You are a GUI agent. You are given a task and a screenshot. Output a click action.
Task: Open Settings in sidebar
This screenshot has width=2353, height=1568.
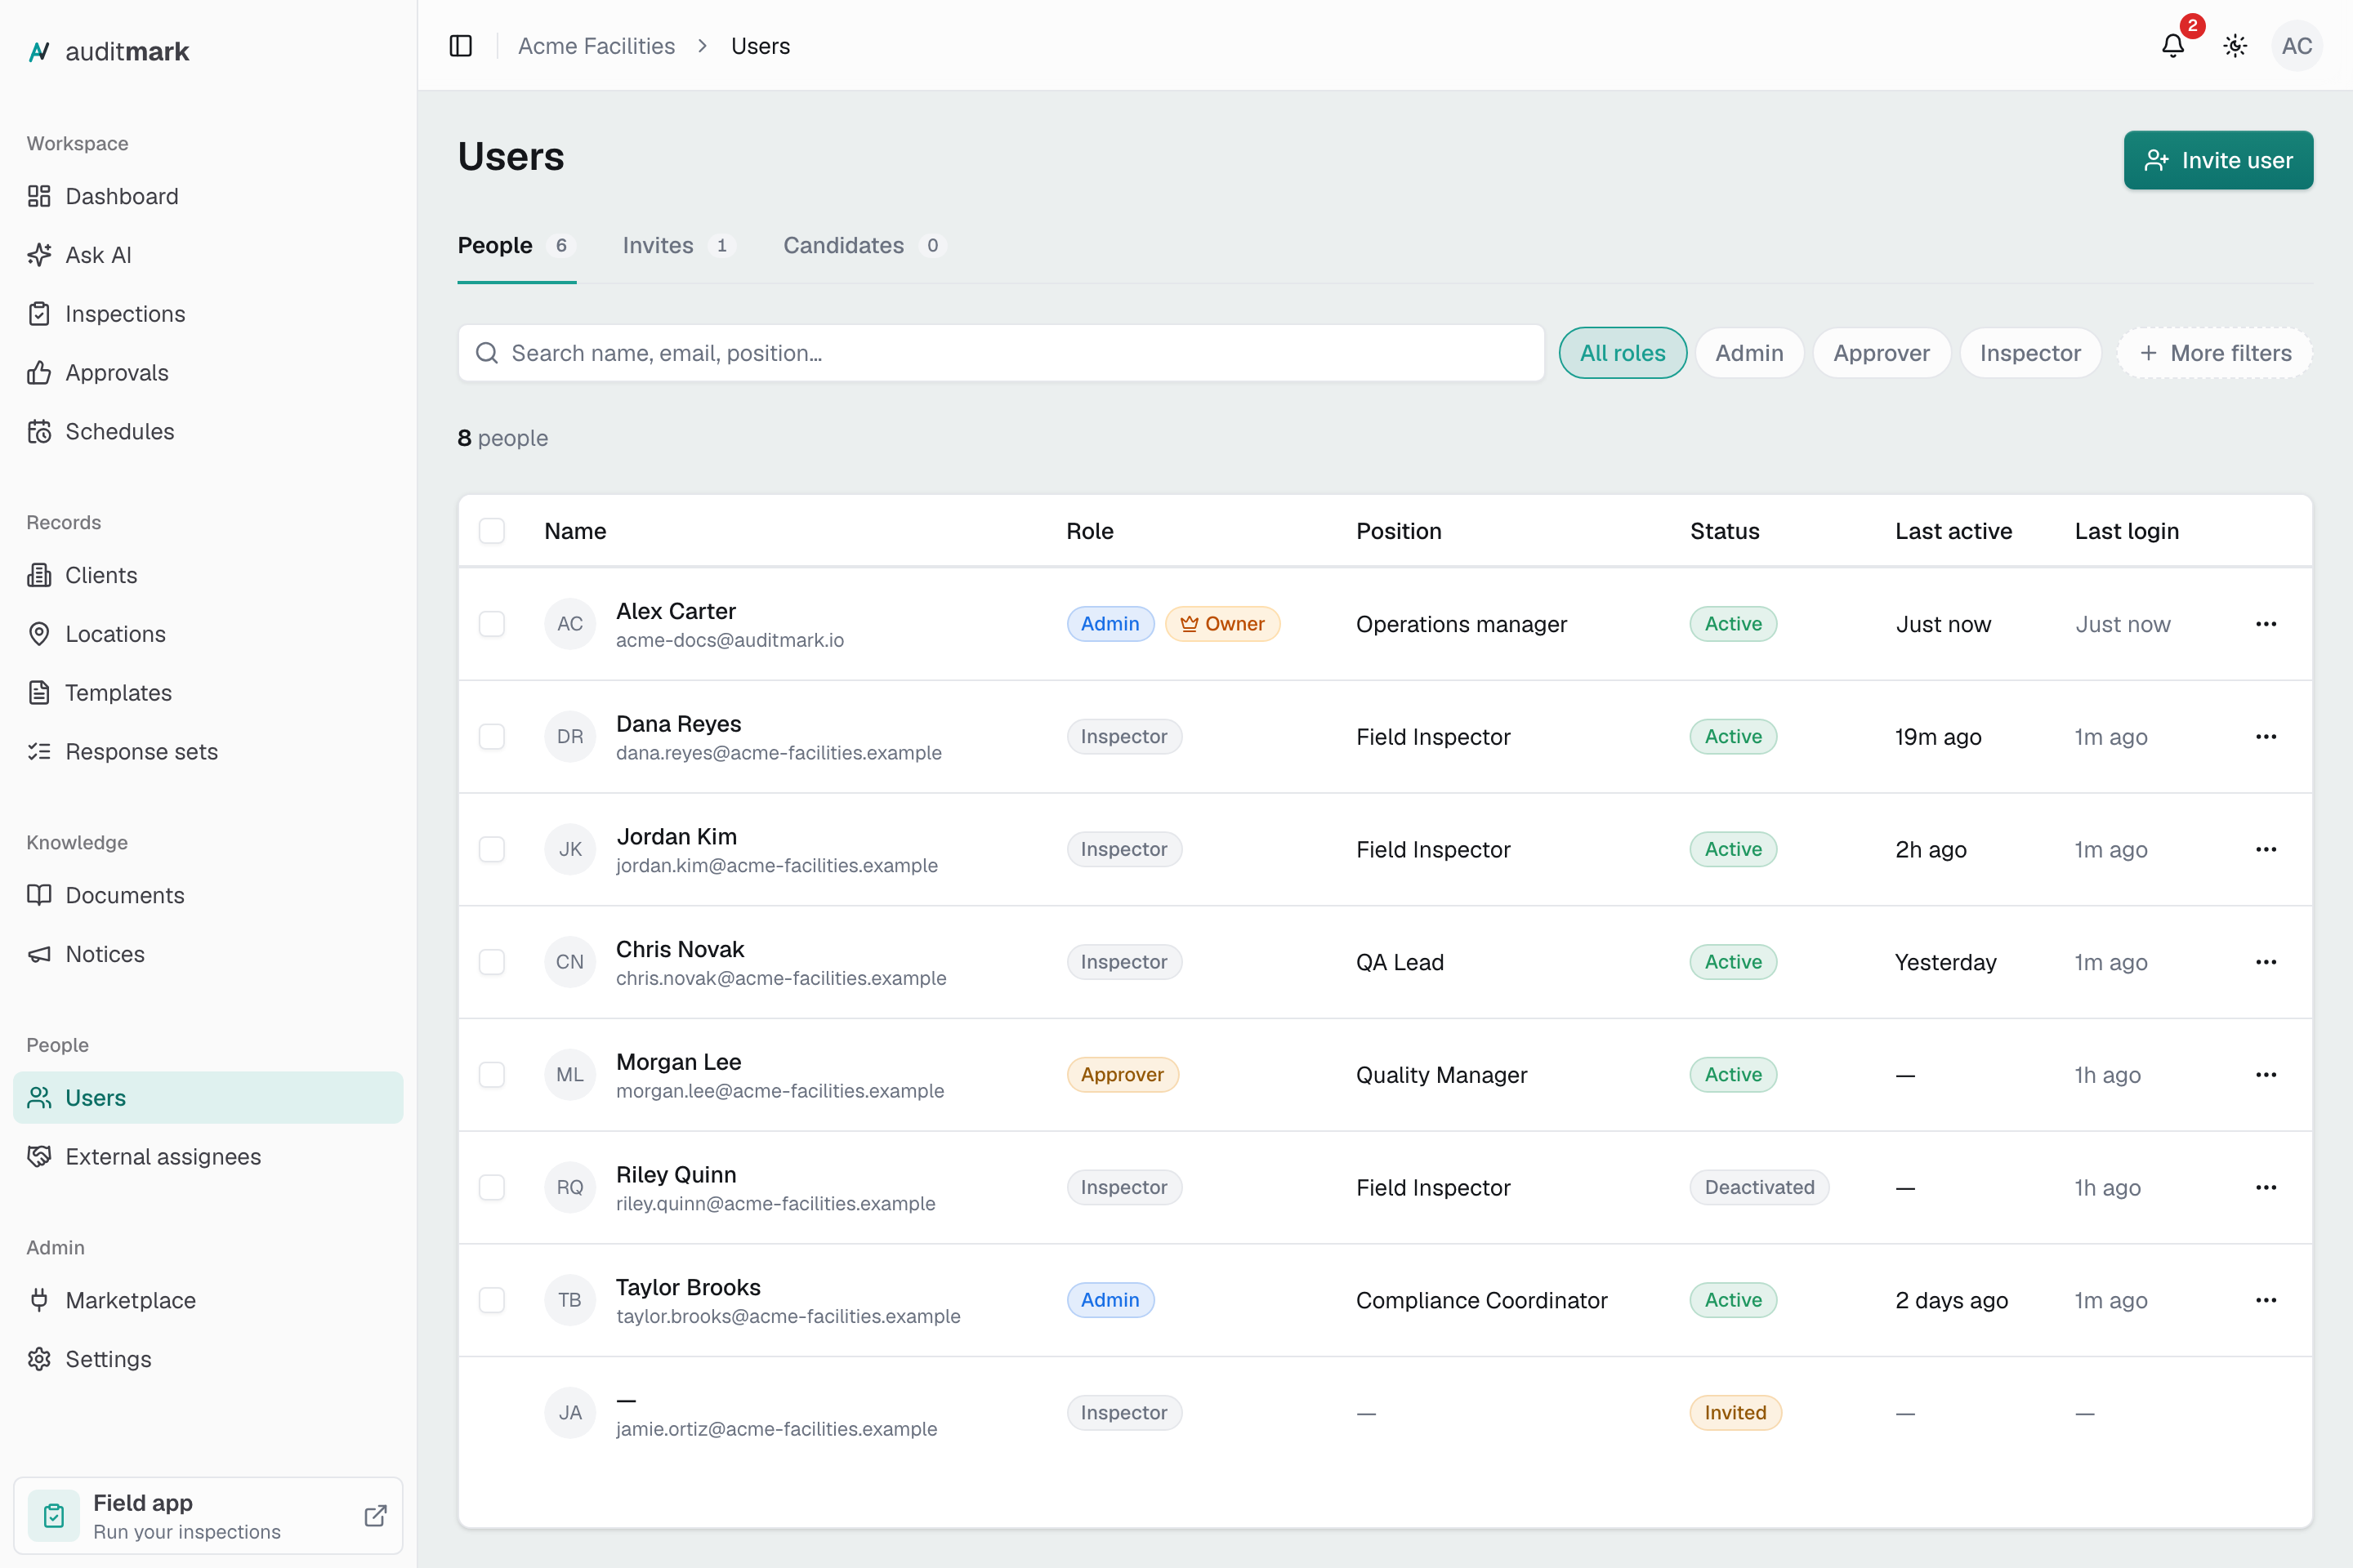point(208,1359)
